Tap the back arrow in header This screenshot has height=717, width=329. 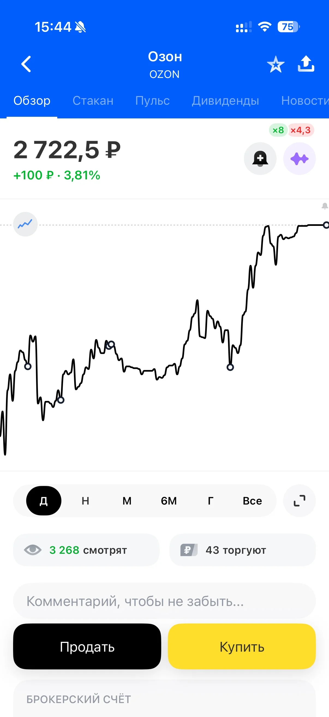[x=26, y=64]
